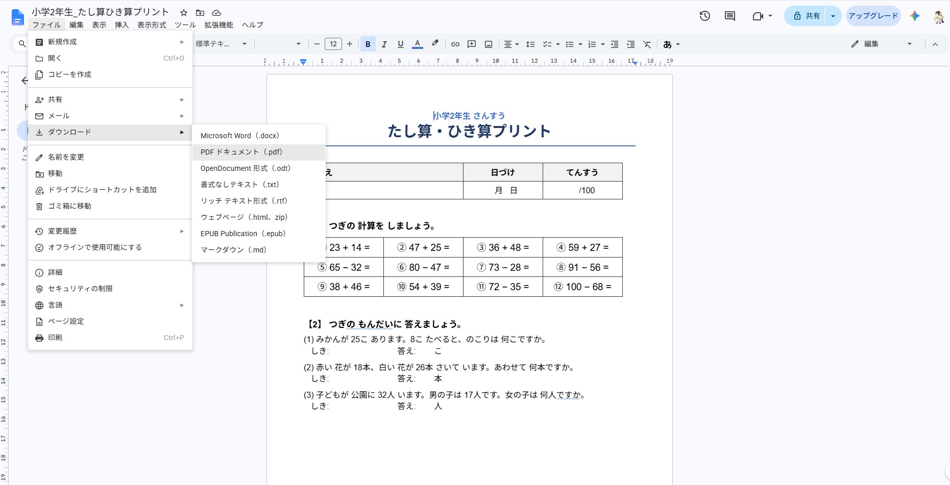
Task: Select 新規作成 in File menu
Action: [x=110, y=42]
